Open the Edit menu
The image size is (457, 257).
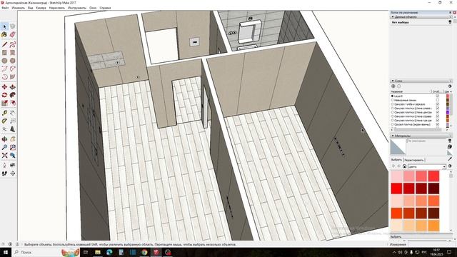18,8
